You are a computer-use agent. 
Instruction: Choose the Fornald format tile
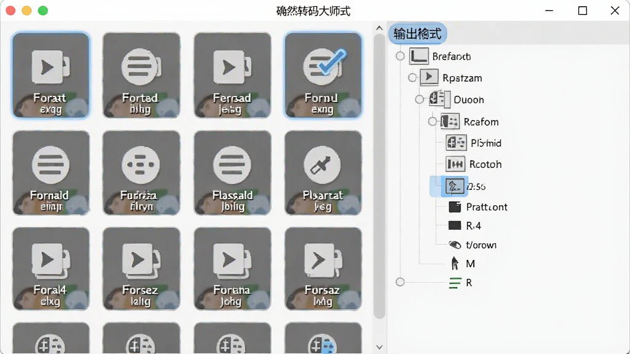(50, 173)
